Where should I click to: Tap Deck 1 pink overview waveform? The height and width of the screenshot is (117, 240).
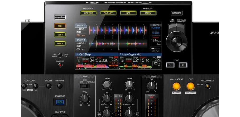[92, 66]
